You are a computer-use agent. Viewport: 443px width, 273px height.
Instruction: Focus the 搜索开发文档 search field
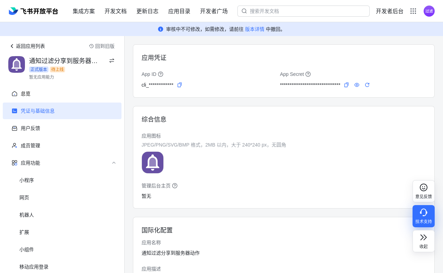pos(304,11)
